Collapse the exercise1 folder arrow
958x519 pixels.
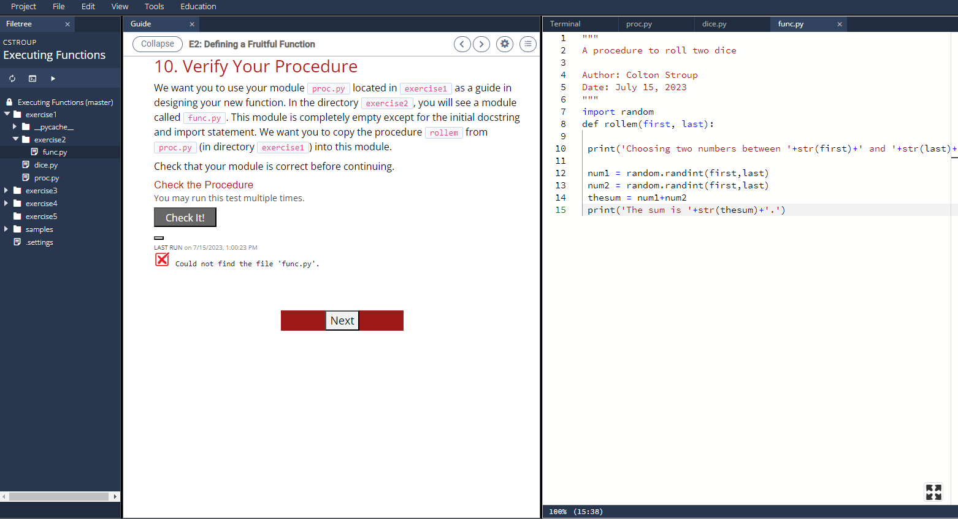pyautogui.click(x=7, y=114)
